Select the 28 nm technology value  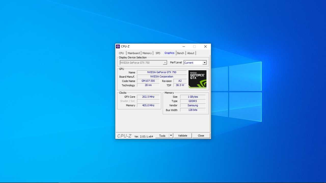pyautogui.click(x=148, y=85)
